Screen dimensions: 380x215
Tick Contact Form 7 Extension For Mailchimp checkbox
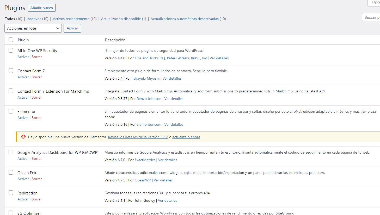click(11, 91)
